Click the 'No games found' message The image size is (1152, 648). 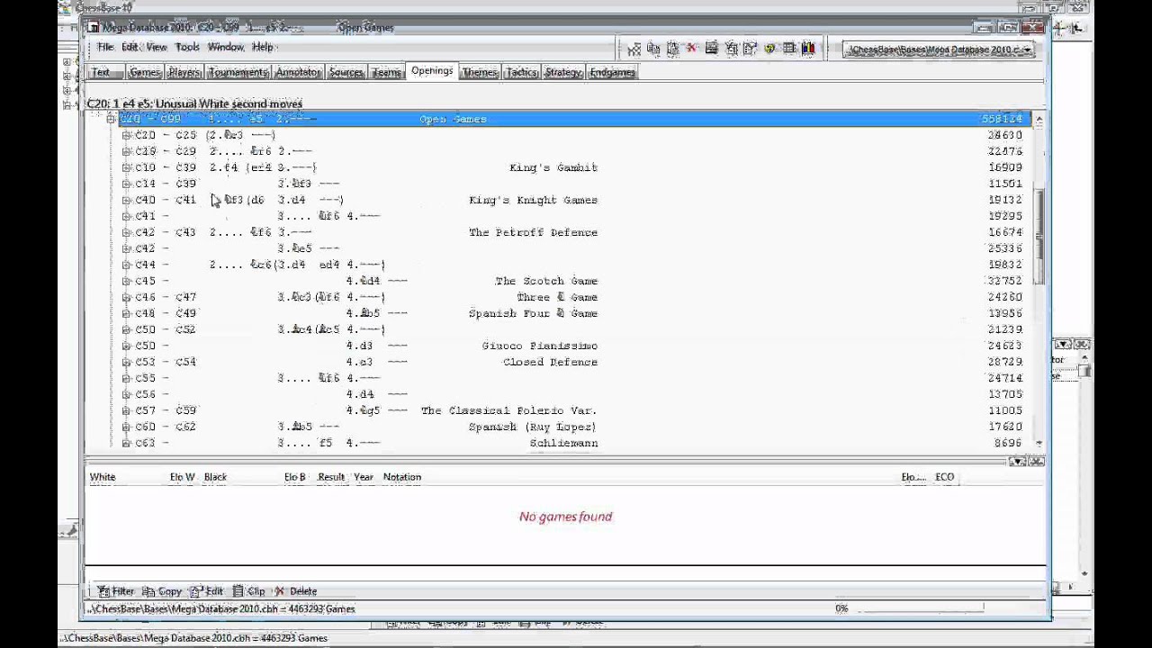(565, 517)
